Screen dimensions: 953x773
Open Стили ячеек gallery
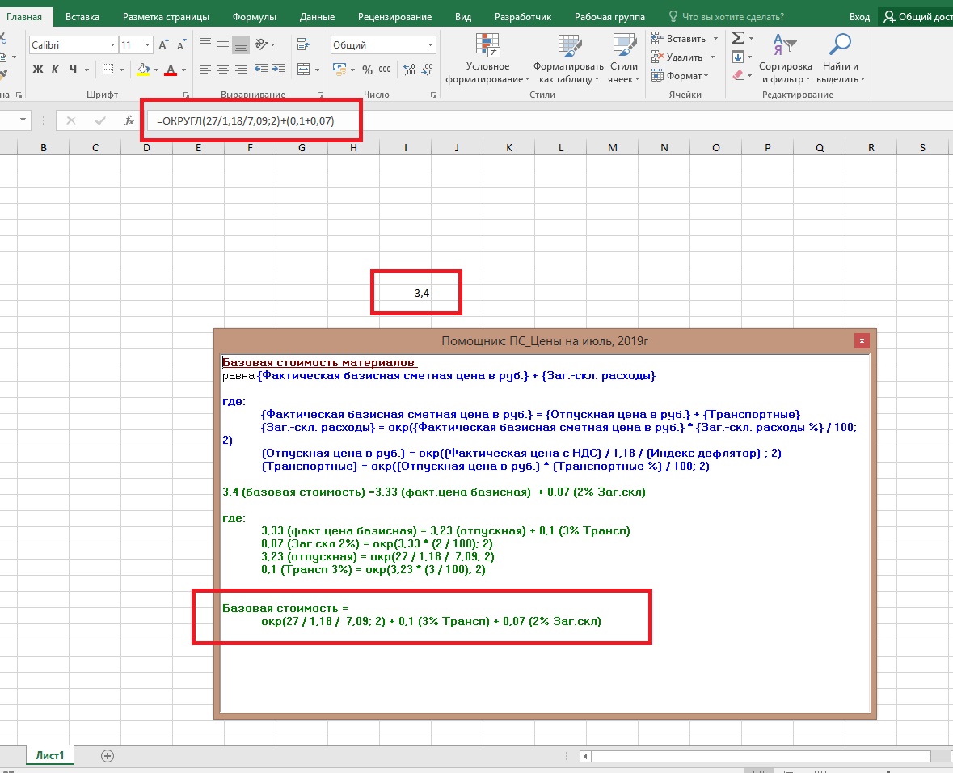pos(623,58)
